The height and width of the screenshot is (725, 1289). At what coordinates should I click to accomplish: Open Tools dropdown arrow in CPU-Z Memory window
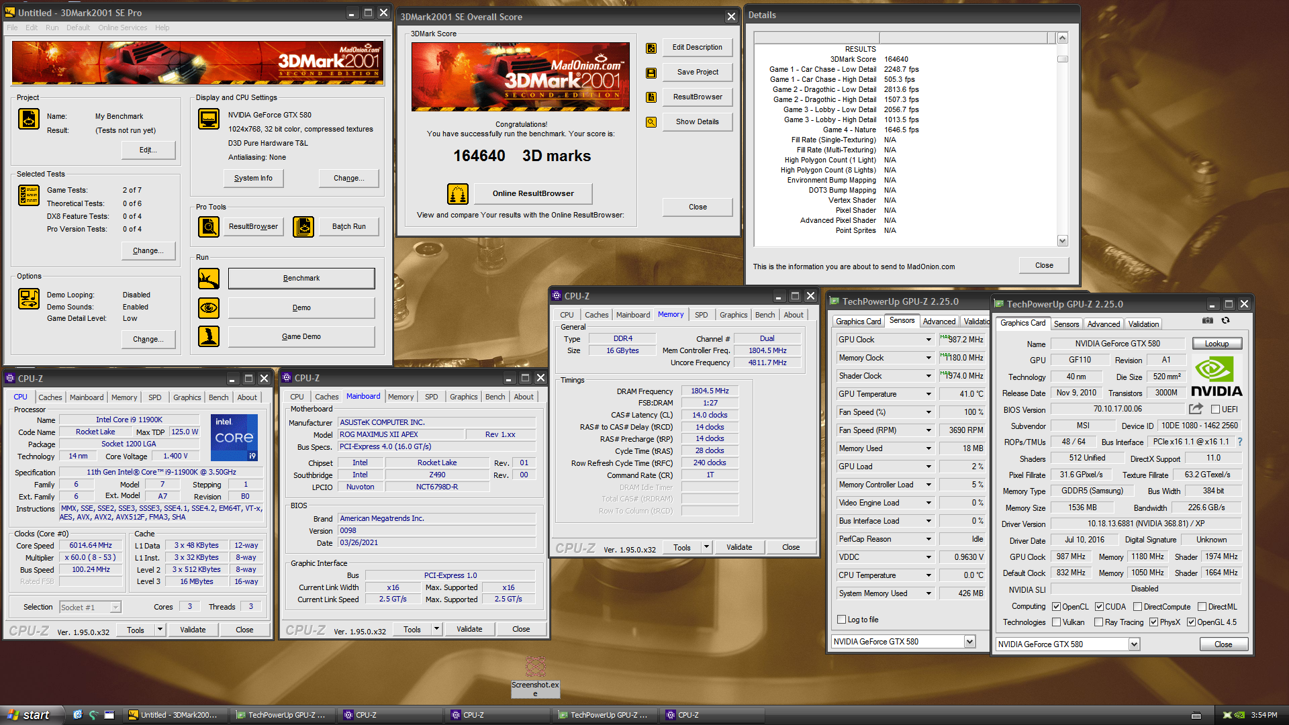point(706,547)
